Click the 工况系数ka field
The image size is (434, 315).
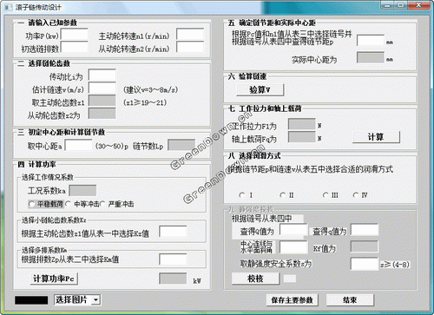coord(82,191)
